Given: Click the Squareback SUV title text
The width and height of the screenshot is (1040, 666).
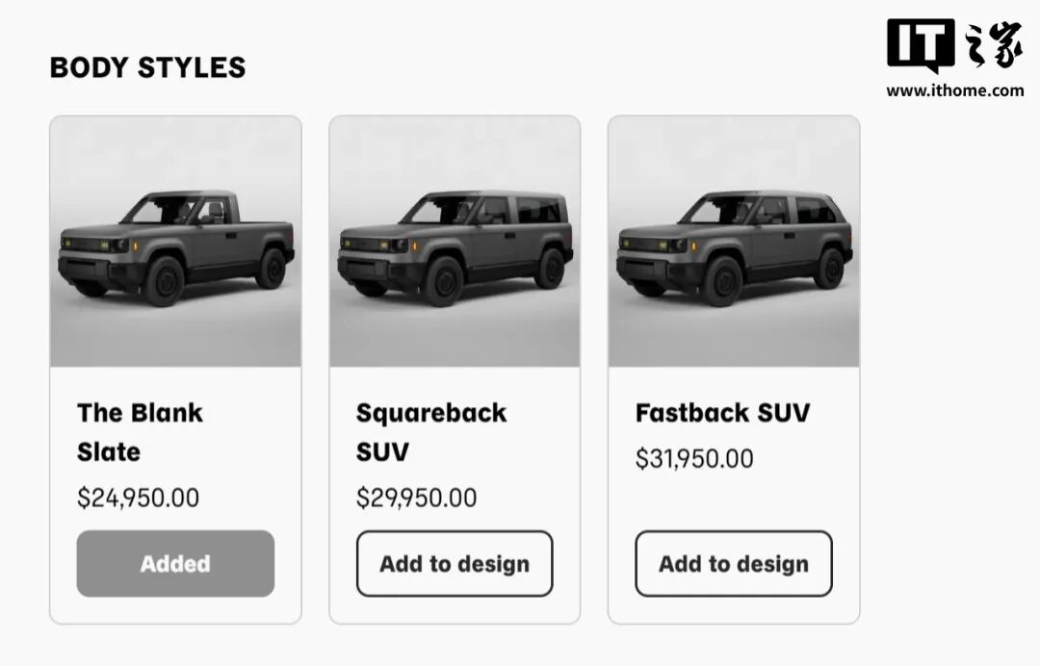Looking at the screenshot, I should coord(431,432).
